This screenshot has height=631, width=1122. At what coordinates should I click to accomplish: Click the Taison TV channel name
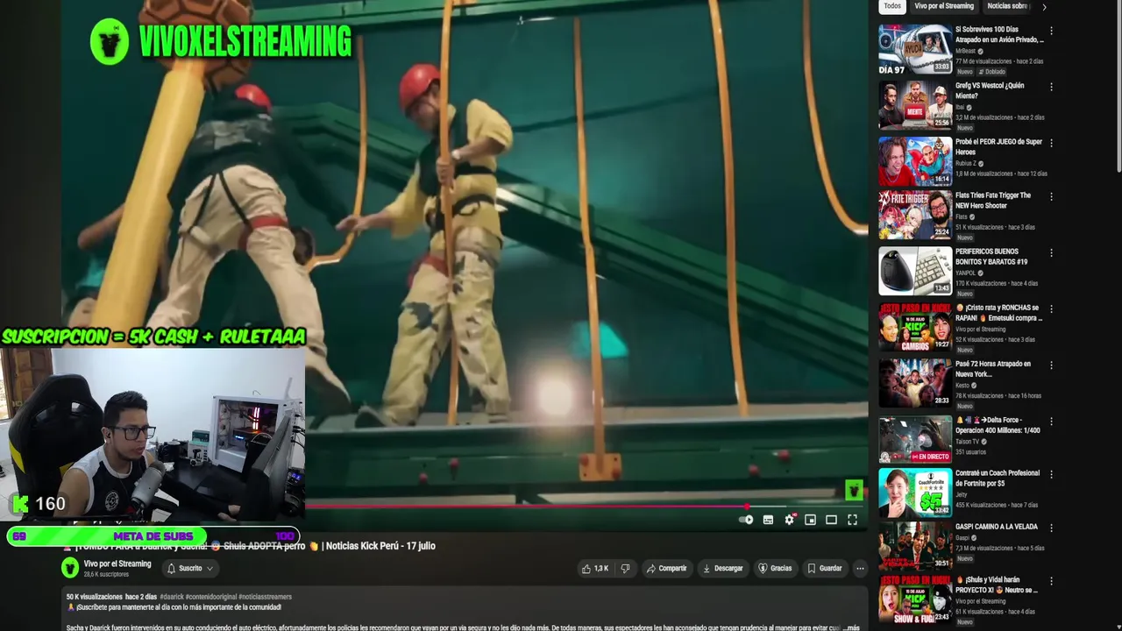(x=967, y=442)
